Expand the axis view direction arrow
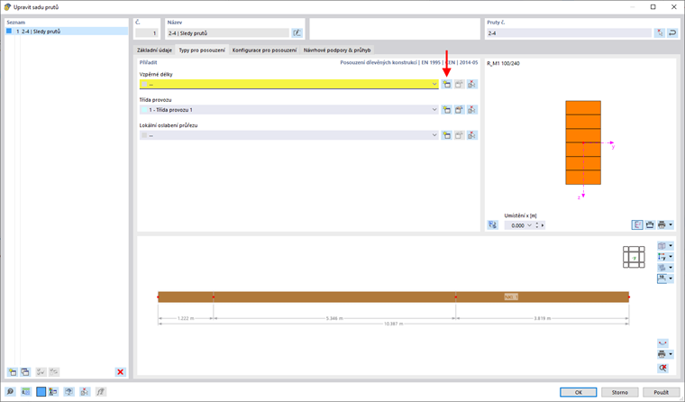685x402 pixels. pos(671,257)
